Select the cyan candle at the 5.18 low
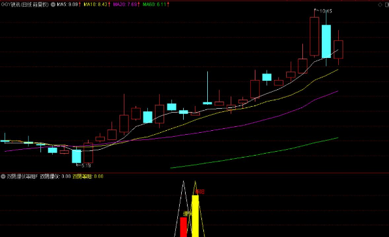389x237 pixels. click(x=76, y=156)
